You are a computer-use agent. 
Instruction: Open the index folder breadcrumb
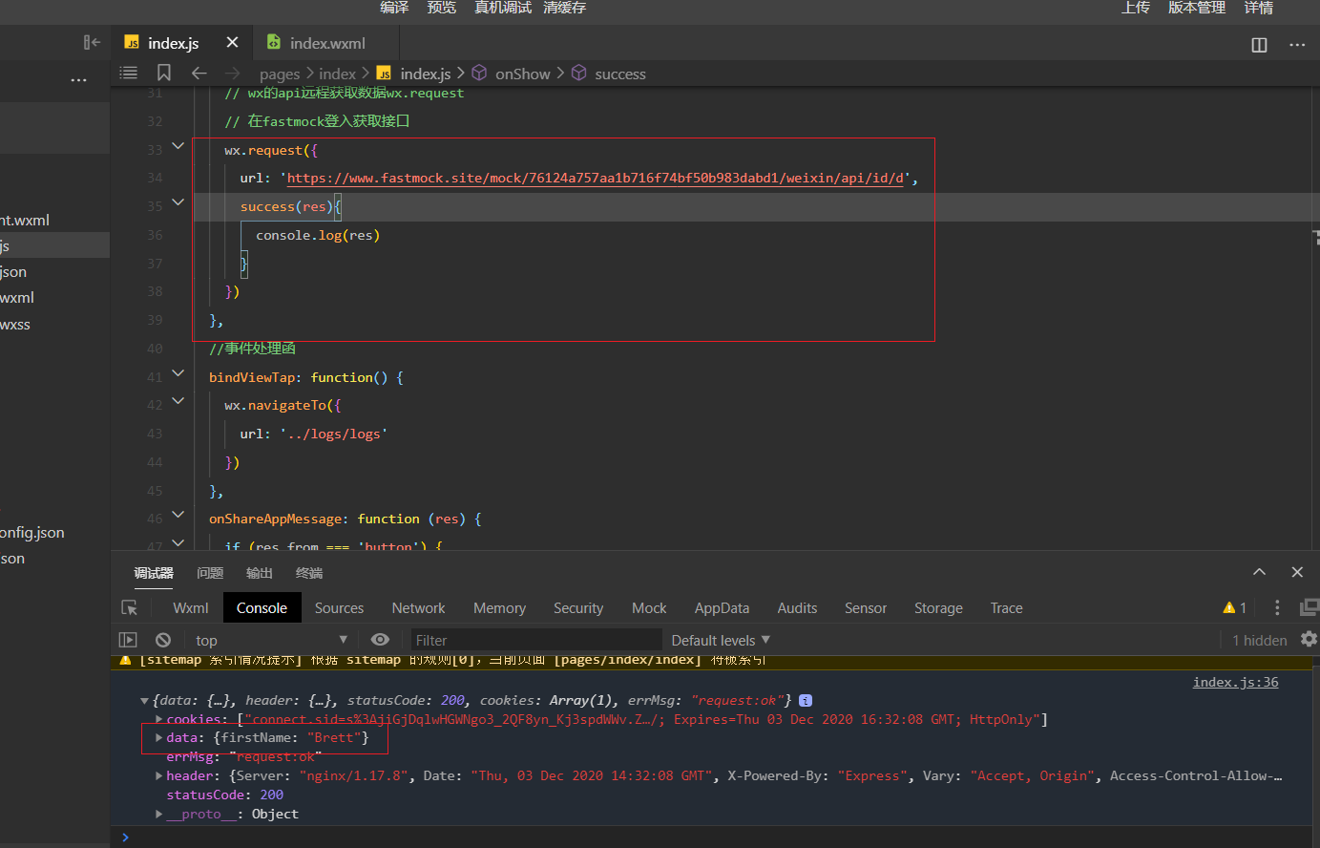[337, 74]
